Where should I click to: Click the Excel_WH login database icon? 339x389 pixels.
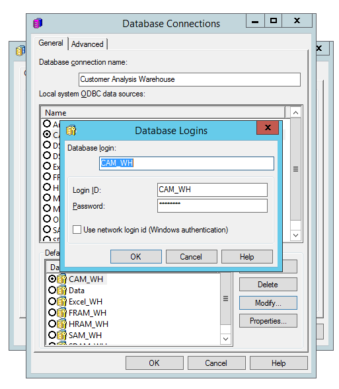[61, 301]
